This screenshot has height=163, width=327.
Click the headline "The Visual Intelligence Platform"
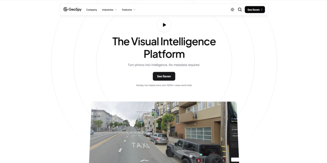coord(164,48)
